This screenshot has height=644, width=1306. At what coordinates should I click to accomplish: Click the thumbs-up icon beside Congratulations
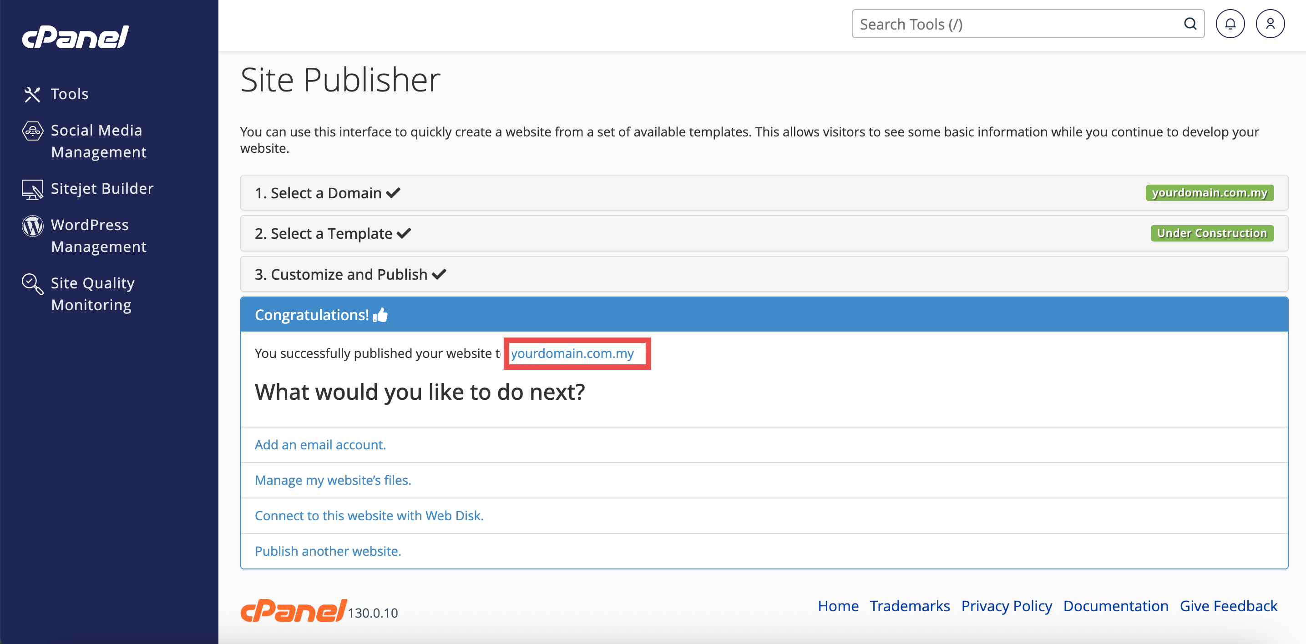click(x=380, y=315)
